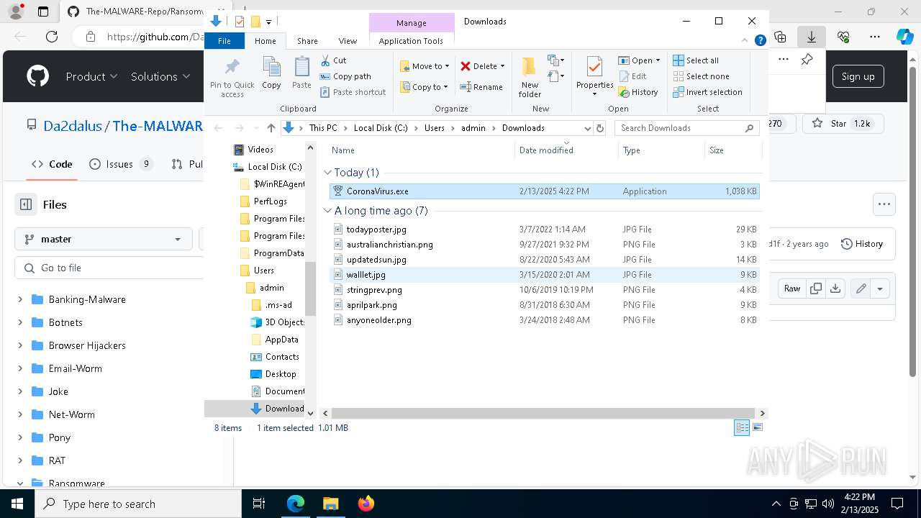Open History link on GitHub page
This screenshot has height=518, width=921.
pyautogui.click(x=862, y=244)
